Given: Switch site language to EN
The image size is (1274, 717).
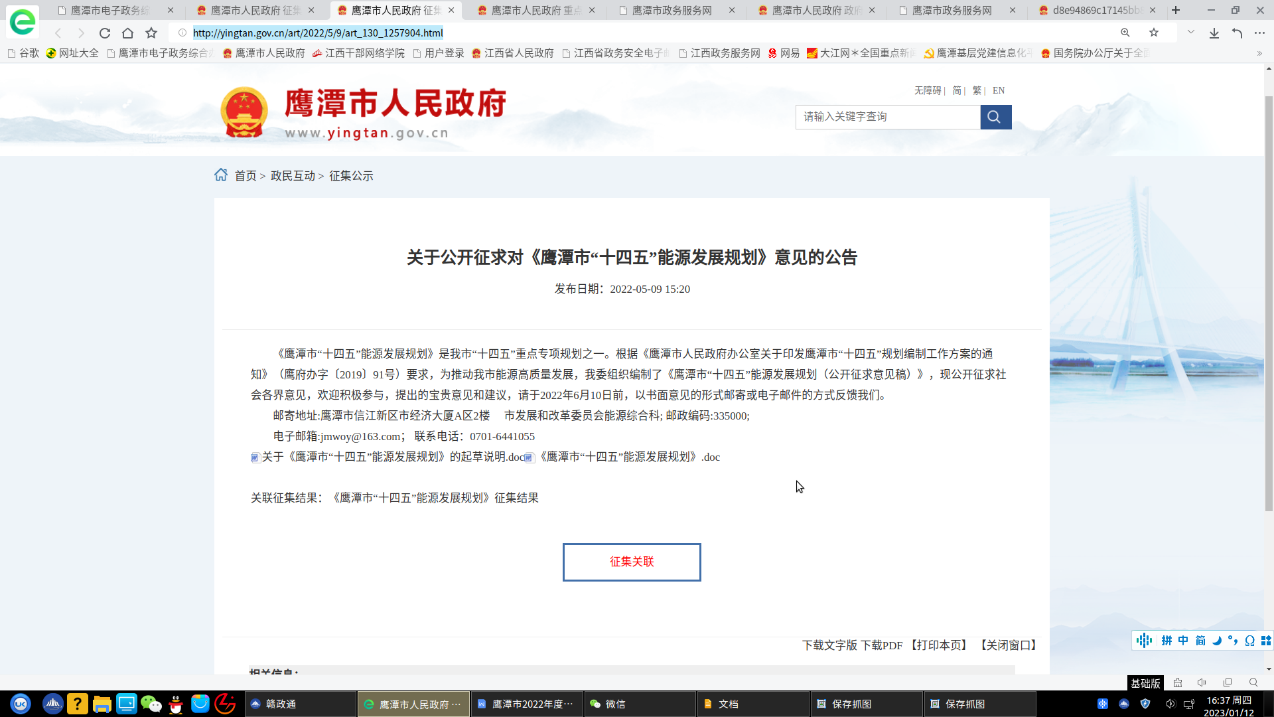Looking at the screenshot, I should [x=999, y=90].
